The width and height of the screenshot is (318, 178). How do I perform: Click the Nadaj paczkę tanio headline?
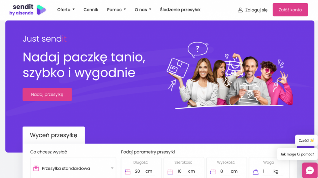(84, 65)
